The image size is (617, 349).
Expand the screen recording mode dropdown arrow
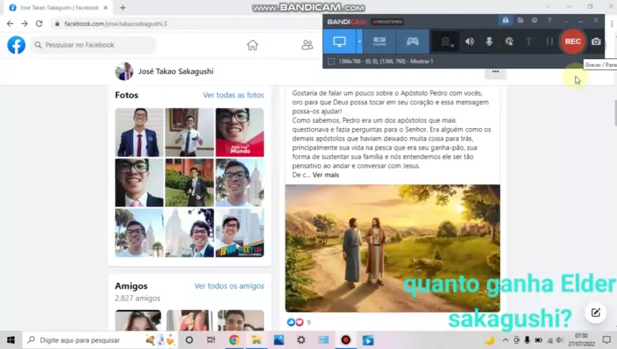(x=359, y=41)
